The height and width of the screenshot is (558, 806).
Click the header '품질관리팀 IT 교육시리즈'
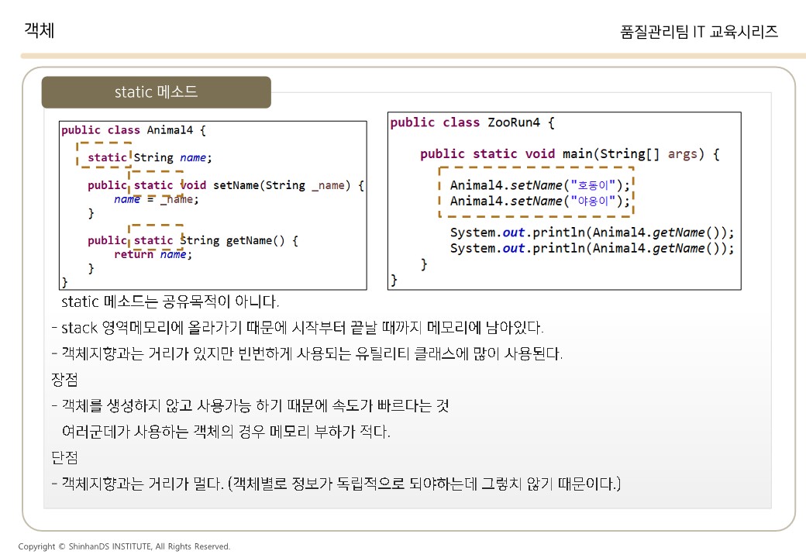[x=698, y=32]
